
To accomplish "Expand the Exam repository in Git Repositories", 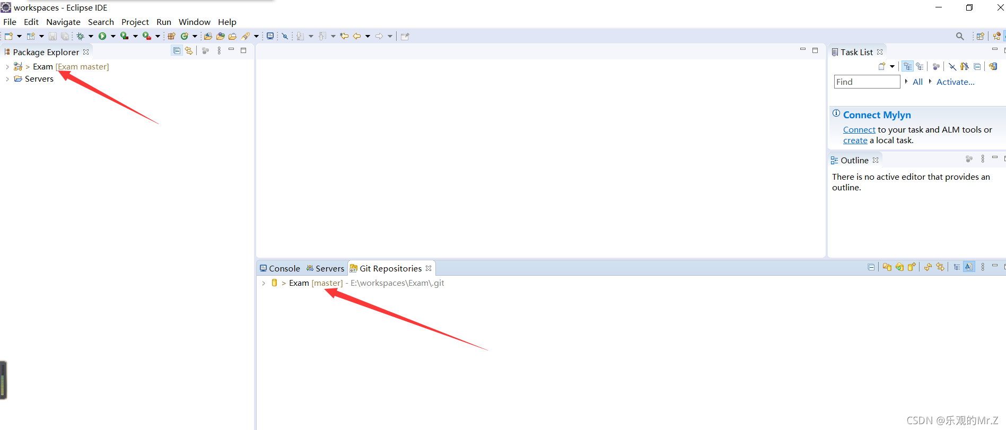I will coord(264,283).
